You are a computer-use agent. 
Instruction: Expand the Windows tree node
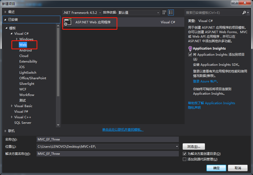17,39
